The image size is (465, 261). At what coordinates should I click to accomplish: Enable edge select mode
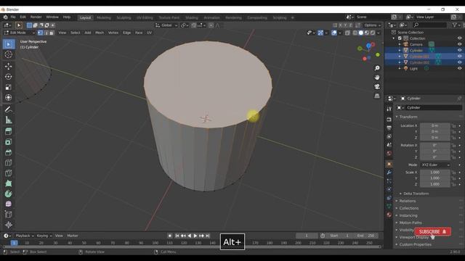pyautogui.click(x=46, y=33)
